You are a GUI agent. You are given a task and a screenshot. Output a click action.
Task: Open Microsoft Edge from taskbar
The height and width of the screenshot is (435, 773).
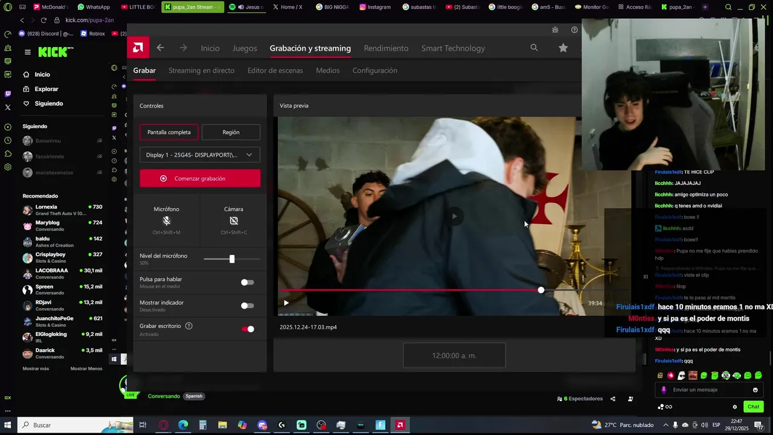pyautogui.click(x=183, y=425)
